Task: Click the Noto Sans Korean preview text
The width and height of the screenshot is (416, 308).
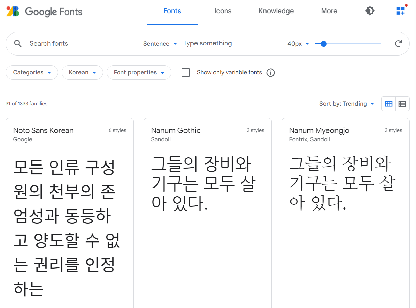Action: tap(67, 228)
